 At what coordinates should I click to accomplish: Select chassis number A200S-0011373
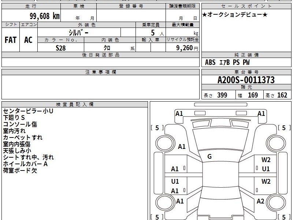pyautogui.click(x=246, y=80)
